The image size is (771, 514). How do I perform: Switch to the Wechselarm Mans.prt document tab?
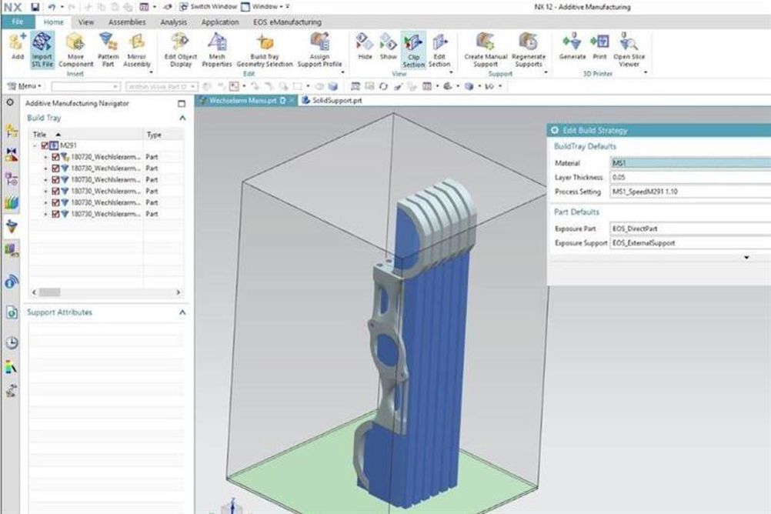(x=247, y=100)
